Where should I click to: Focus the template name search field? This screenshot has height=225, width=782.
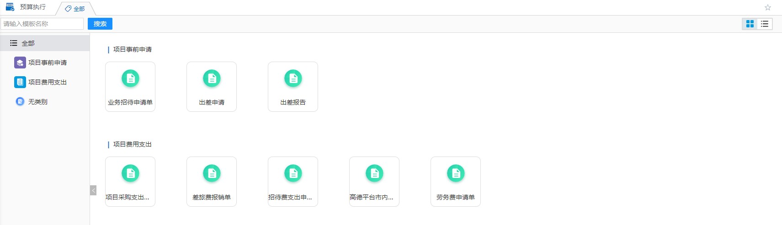(42, 24)
